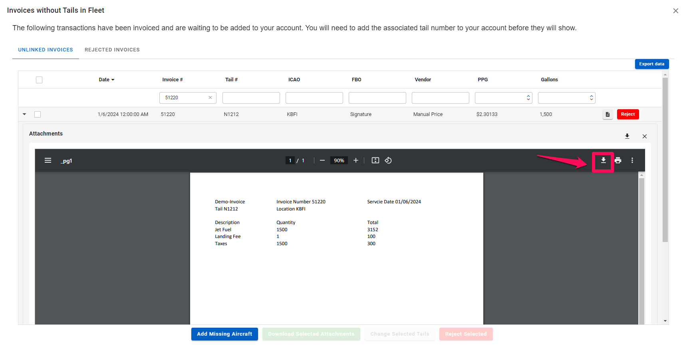Click the 1,500 gallons cell

tap(546, 114)
